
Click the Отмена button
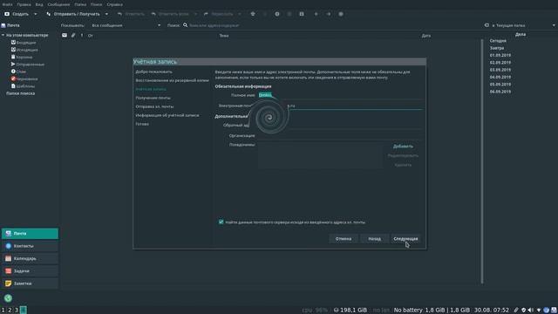(x=343, y=238)
